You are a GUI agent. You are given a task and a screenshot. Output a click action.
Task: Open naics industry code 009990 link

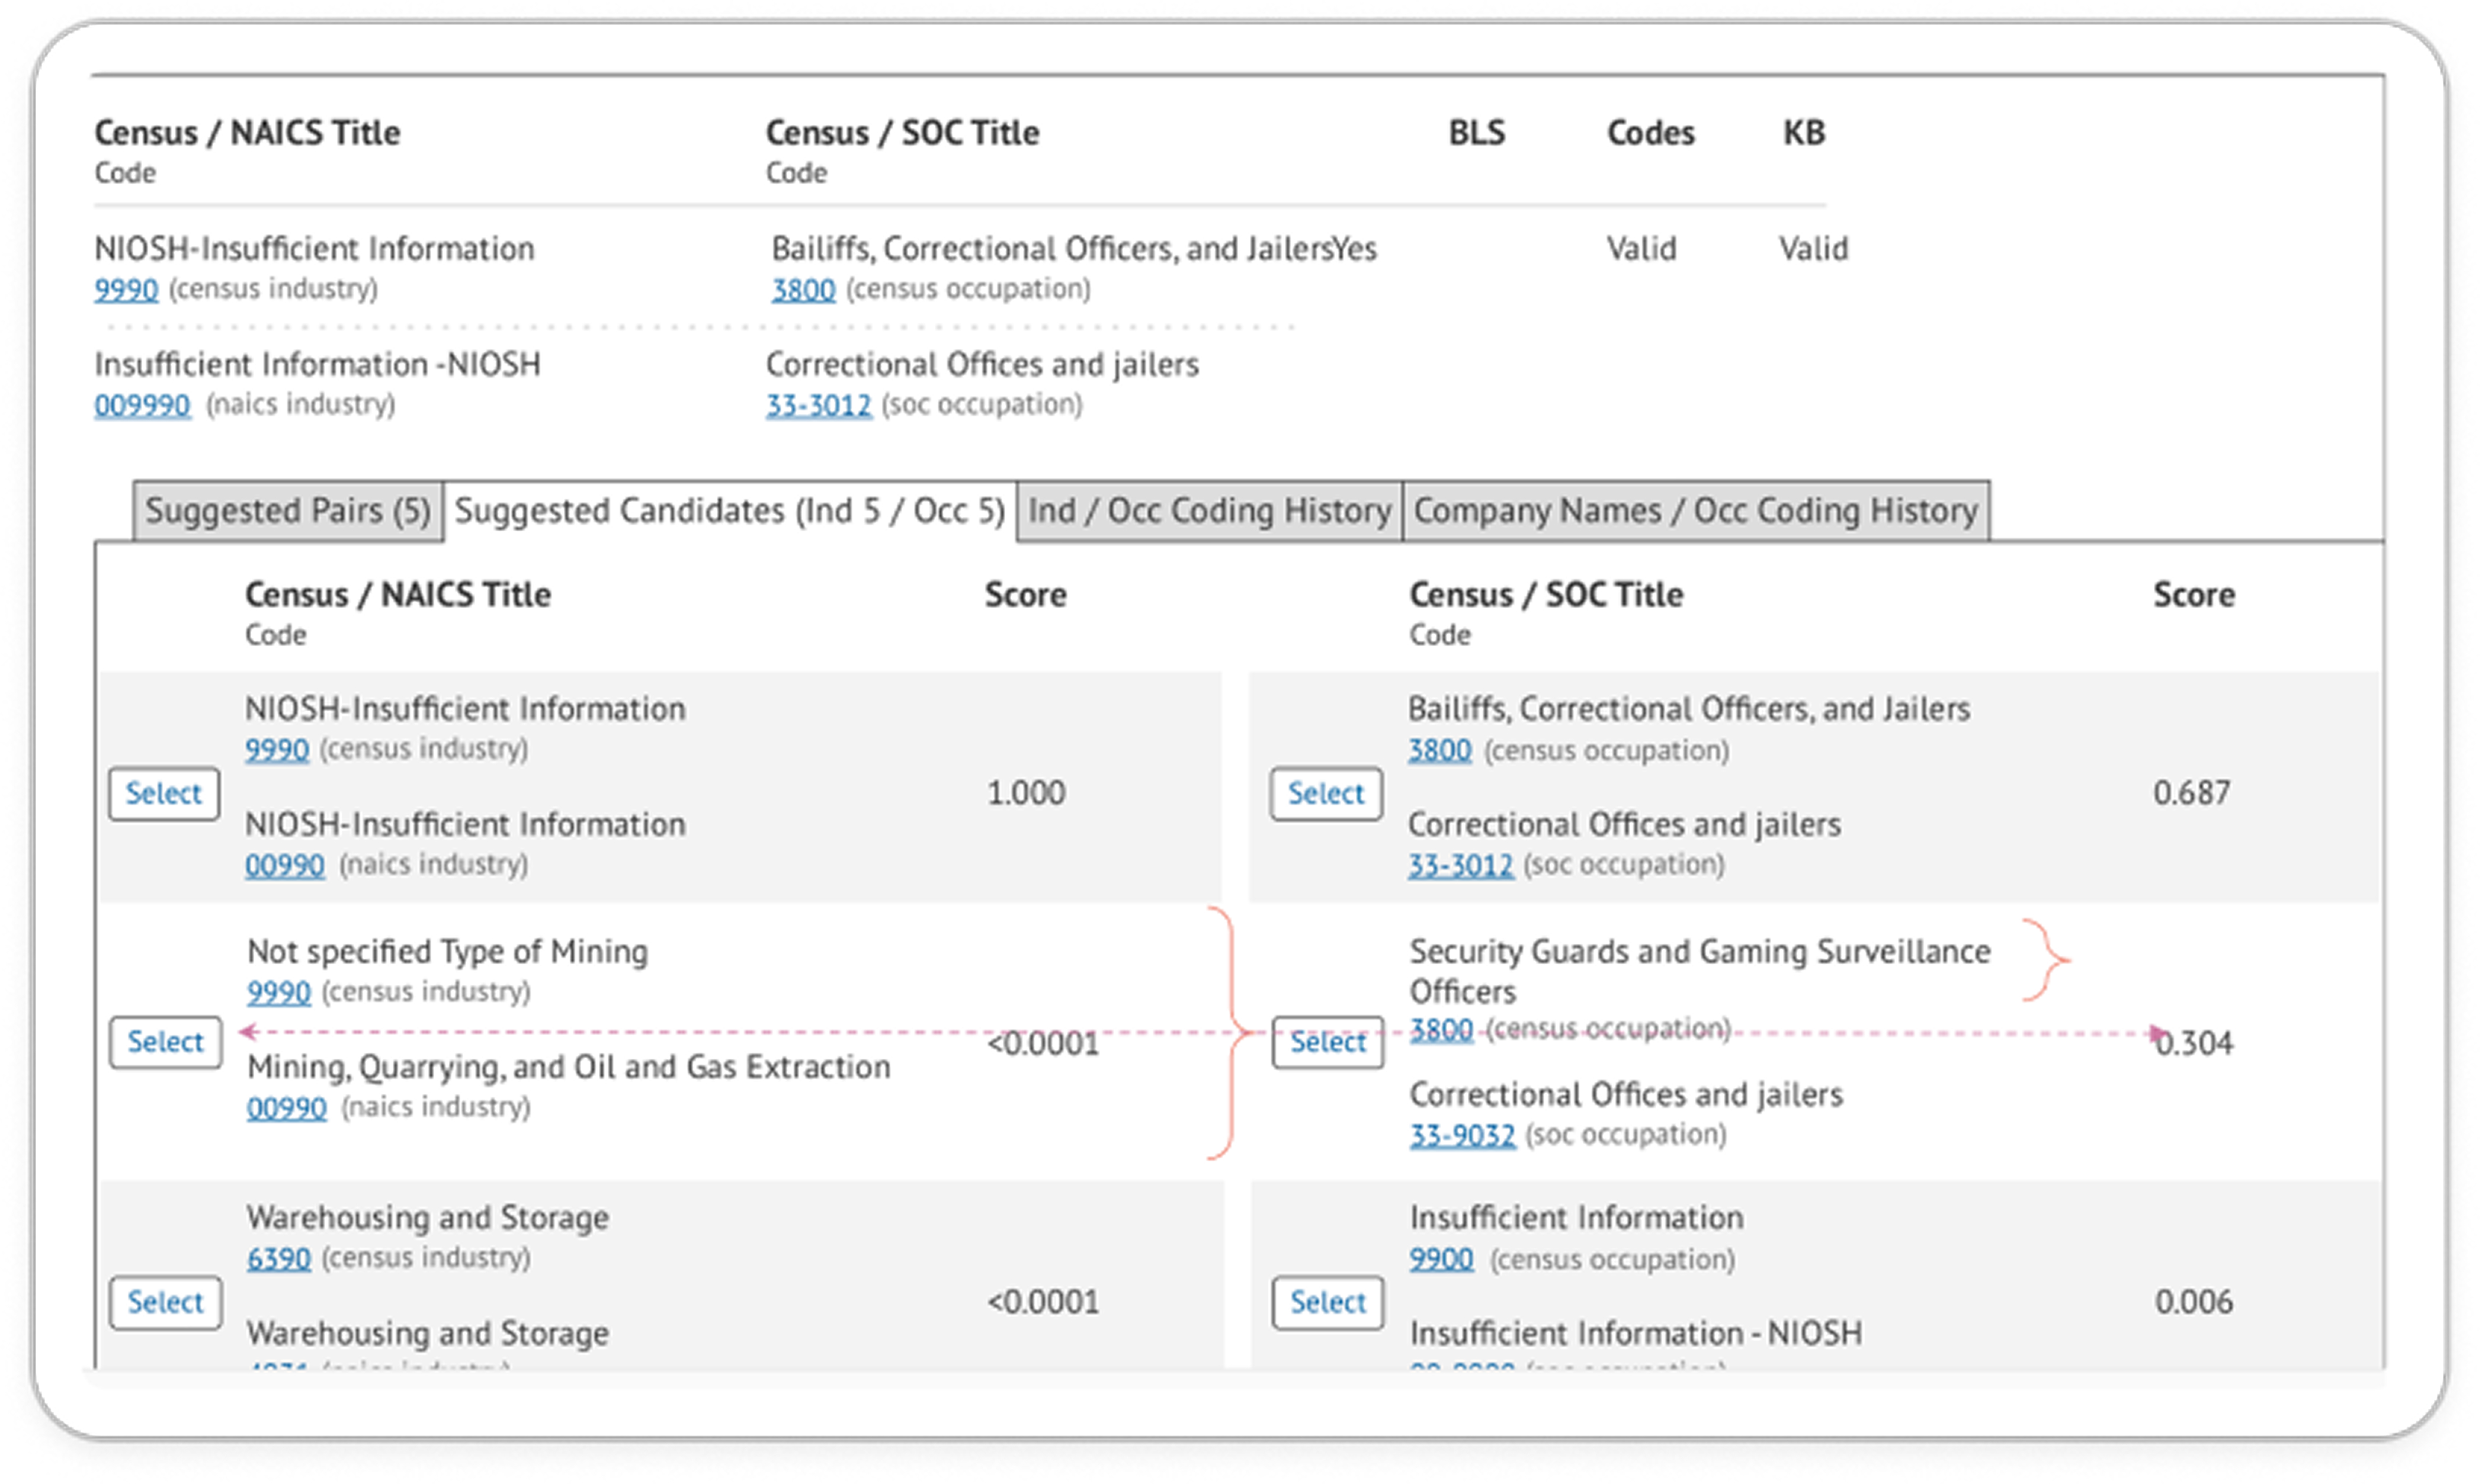tap(142, 405)
